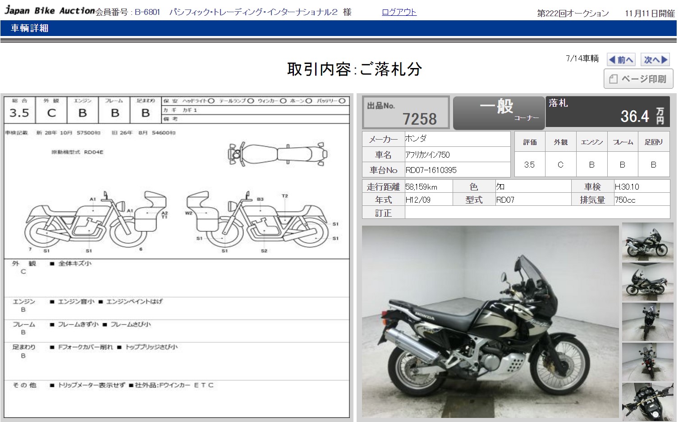The height and width of the screenshot is (422, 683).
Task: Click the top-view bike diagram icon
Action: [x=277, y=154]
